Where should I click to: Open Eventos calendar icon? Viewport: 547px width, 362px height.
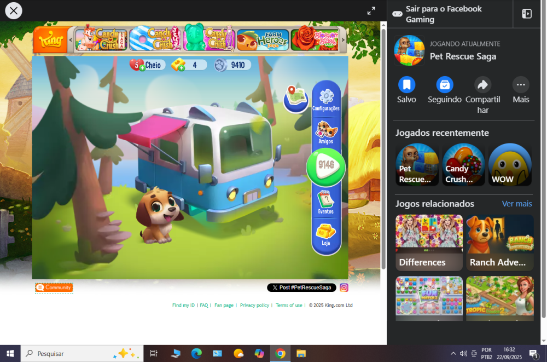326,202
